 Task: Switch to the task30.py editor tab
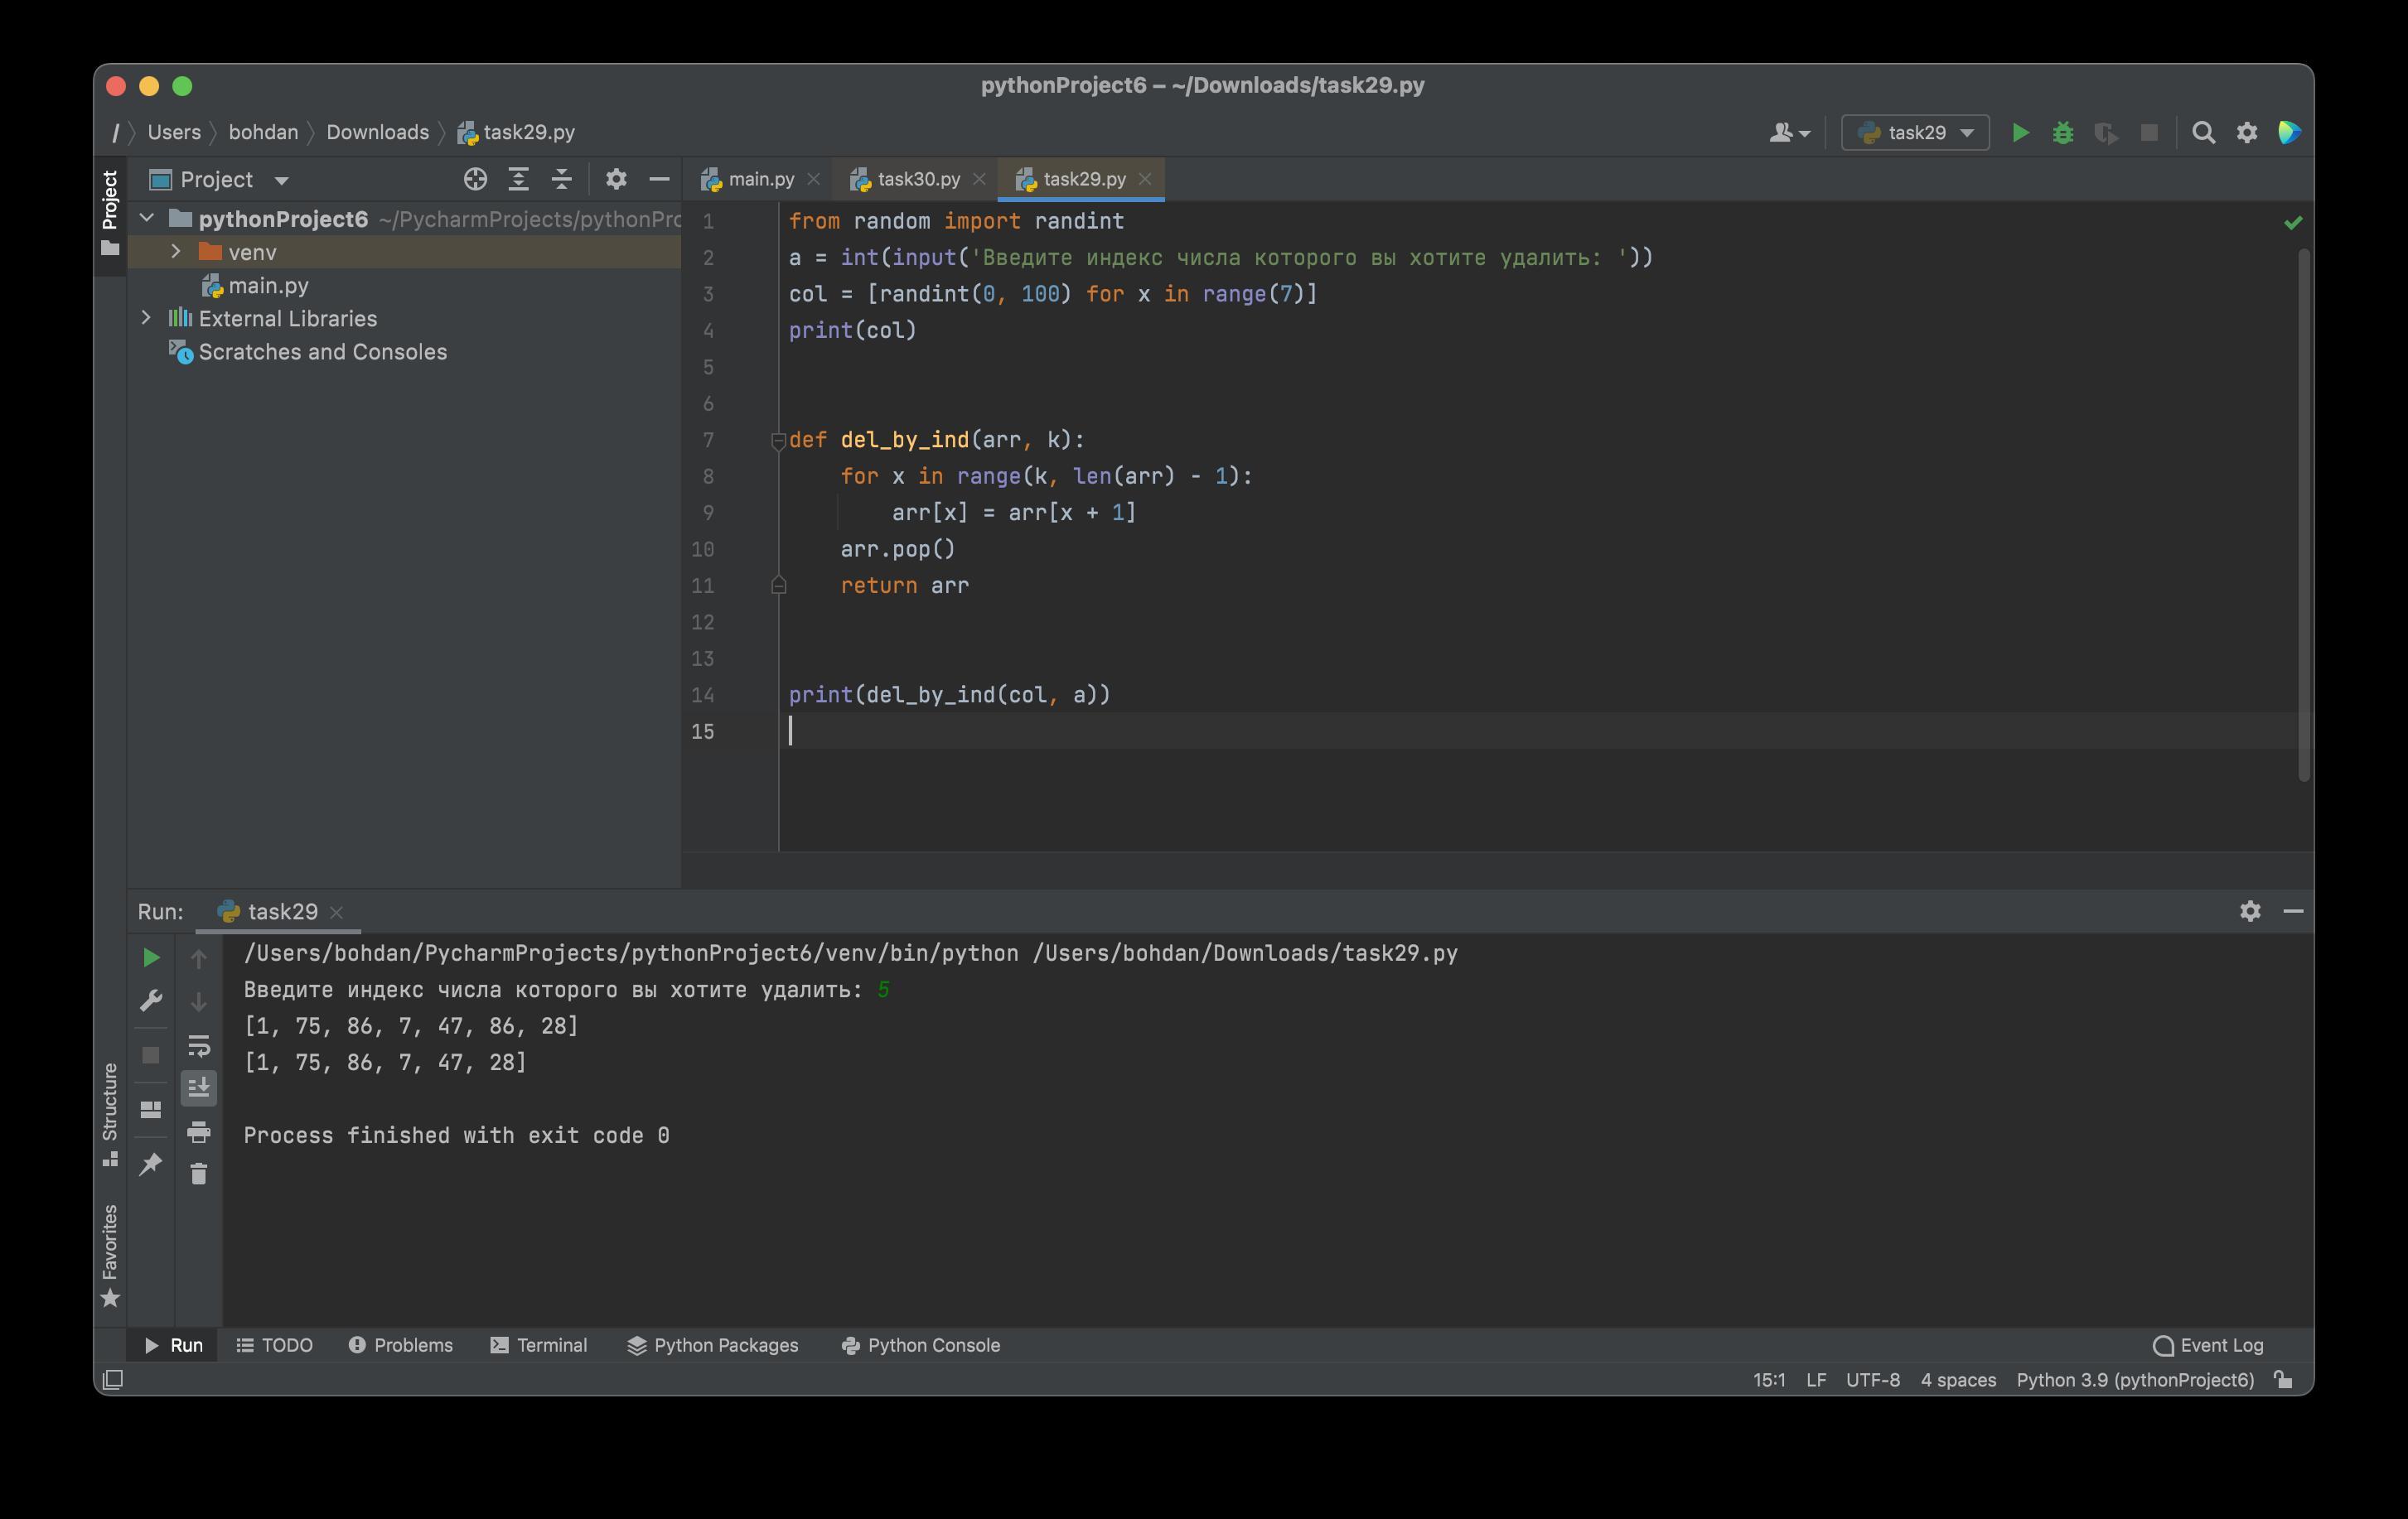coord(917,179)
